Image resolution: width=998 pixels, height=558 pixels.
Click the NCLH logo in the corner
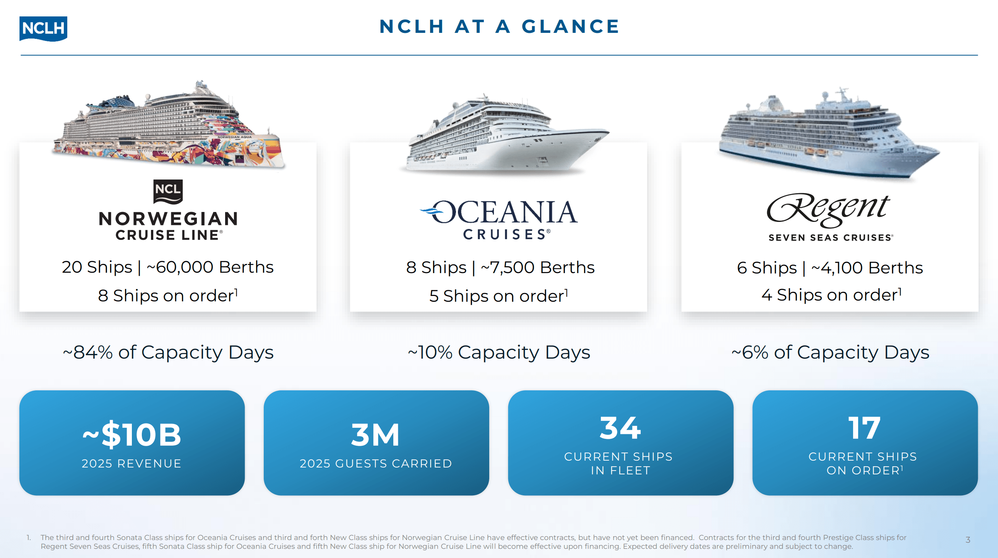(x=43, y=28)
